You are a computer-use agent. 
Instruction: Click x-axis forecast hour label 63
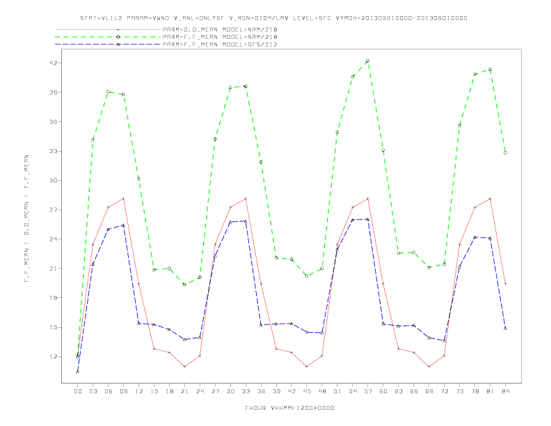point(399,391)
